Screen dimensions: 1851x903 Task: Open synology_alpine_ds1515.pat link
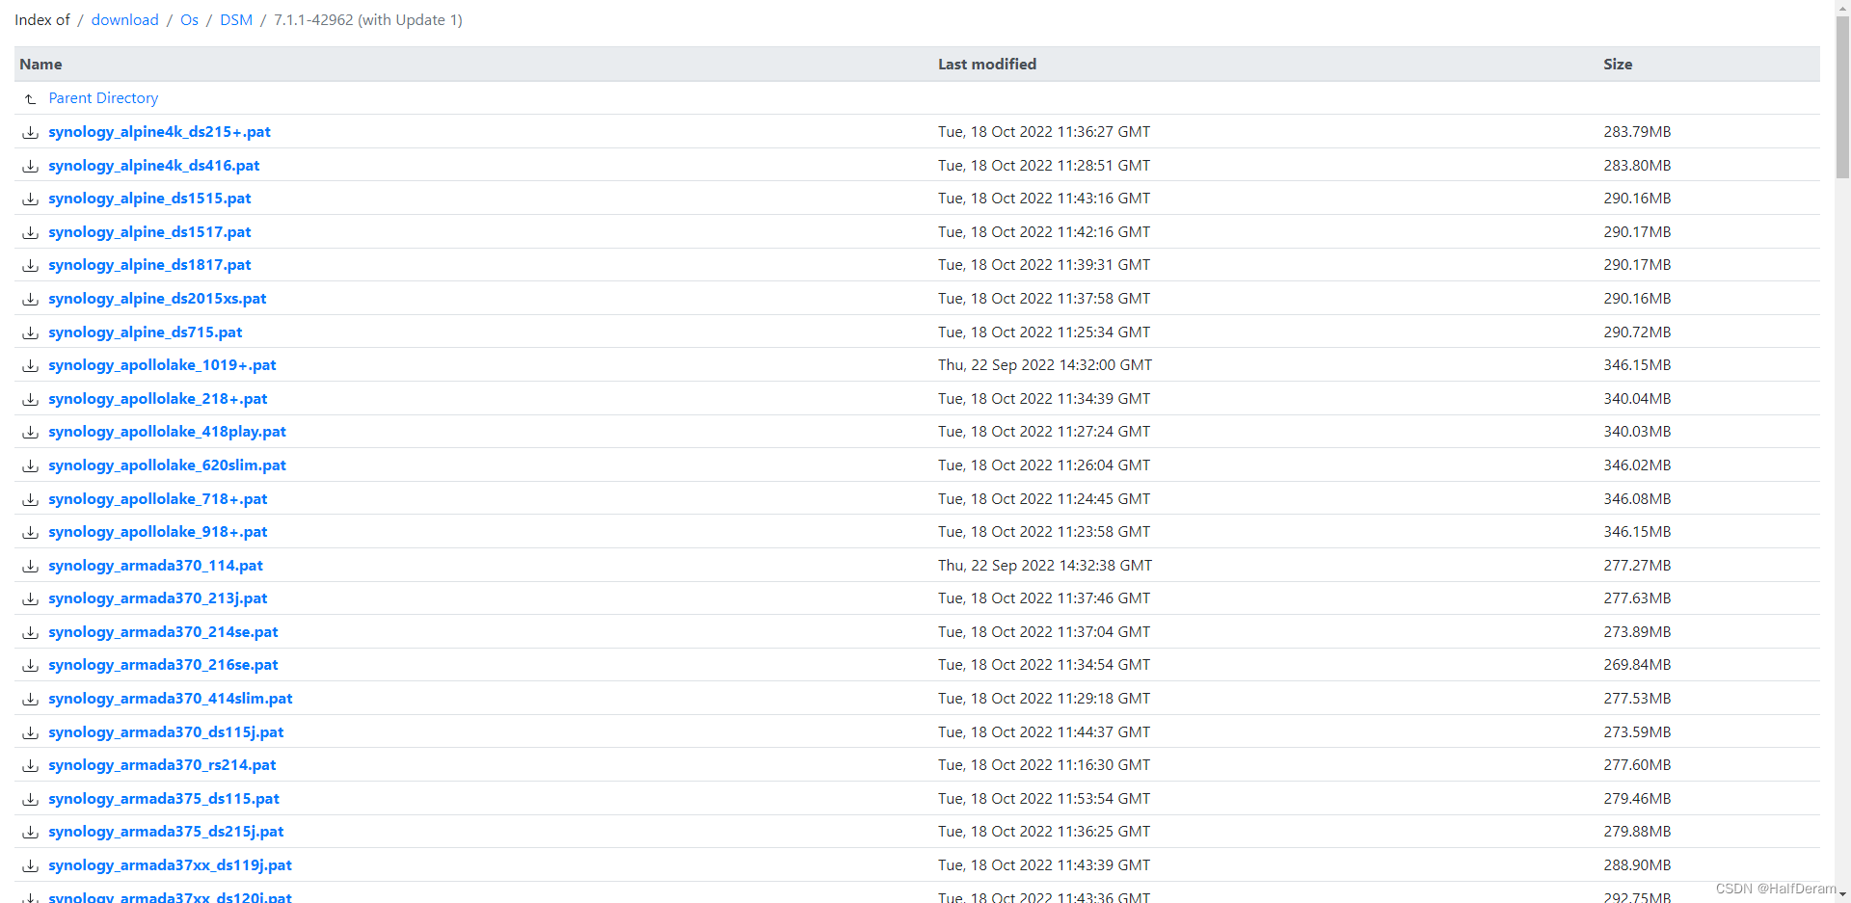[149, 199]
